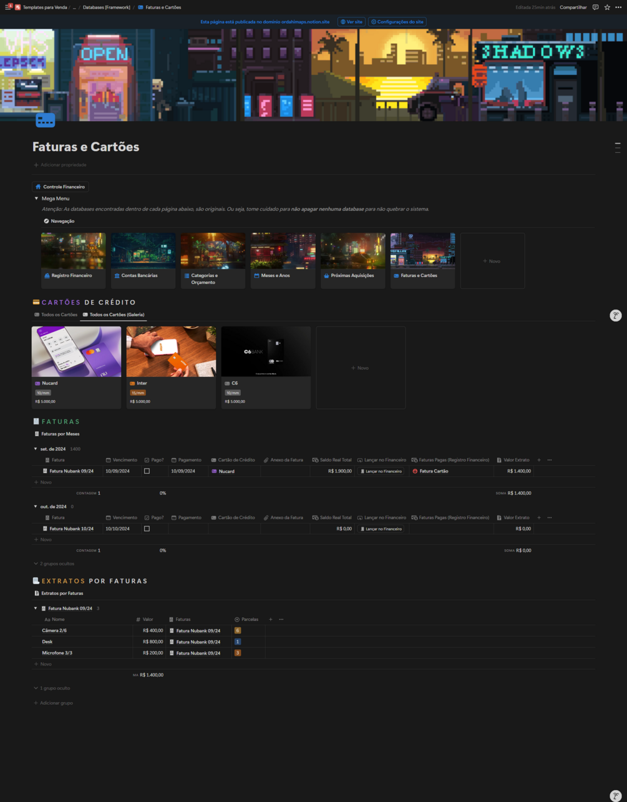Open the Meses e Anos gallery card
The width and height of the screenshot is (627, 802).
coord(283,261)
